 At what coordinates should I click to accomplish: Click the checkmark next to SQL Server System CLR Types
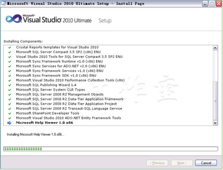click(x=10, y=90)
